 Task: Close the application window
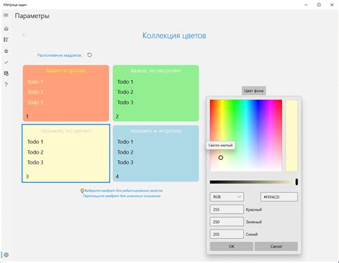(332, 5)
